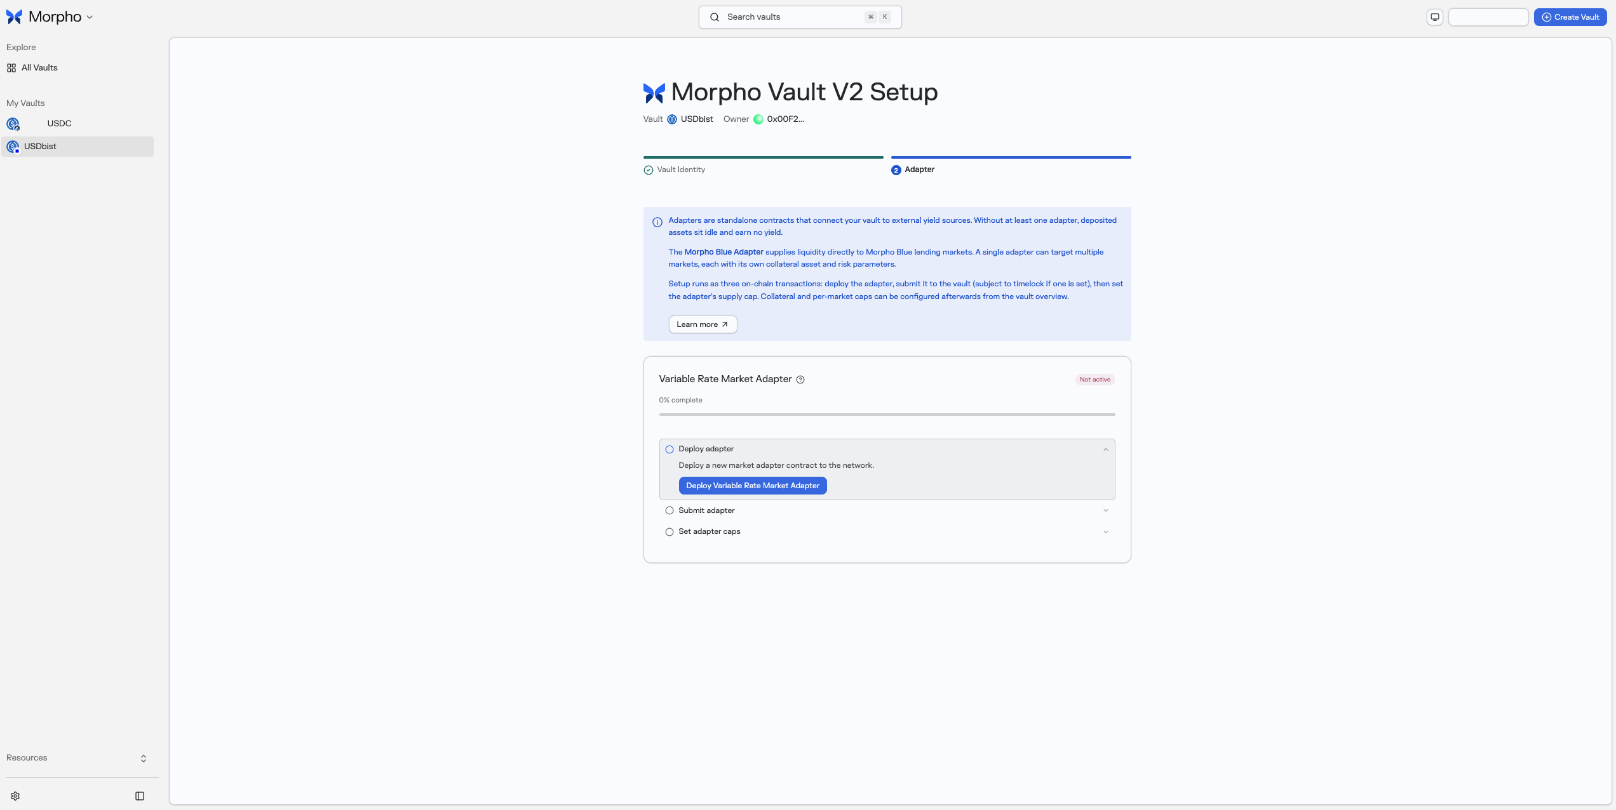
Task: Click the Morpho butterfly logo in header
Action: [x=14, y=17]
